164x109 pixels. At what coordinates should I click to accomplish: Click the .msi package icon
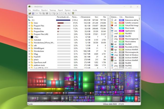[x=112, y=47]
